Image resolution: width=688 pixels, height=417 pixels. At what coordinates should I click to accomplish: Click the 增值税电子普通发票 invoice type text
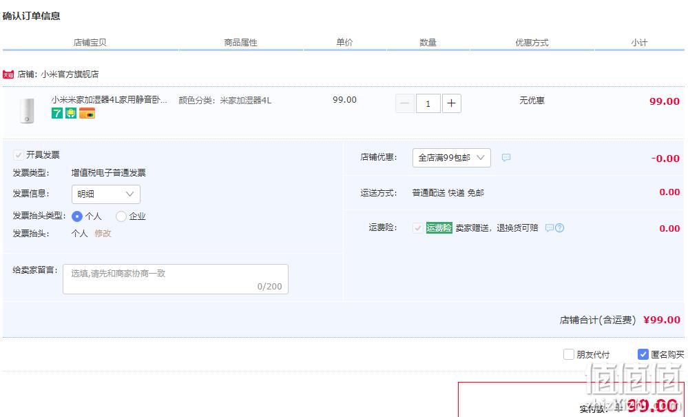point(108,173)
